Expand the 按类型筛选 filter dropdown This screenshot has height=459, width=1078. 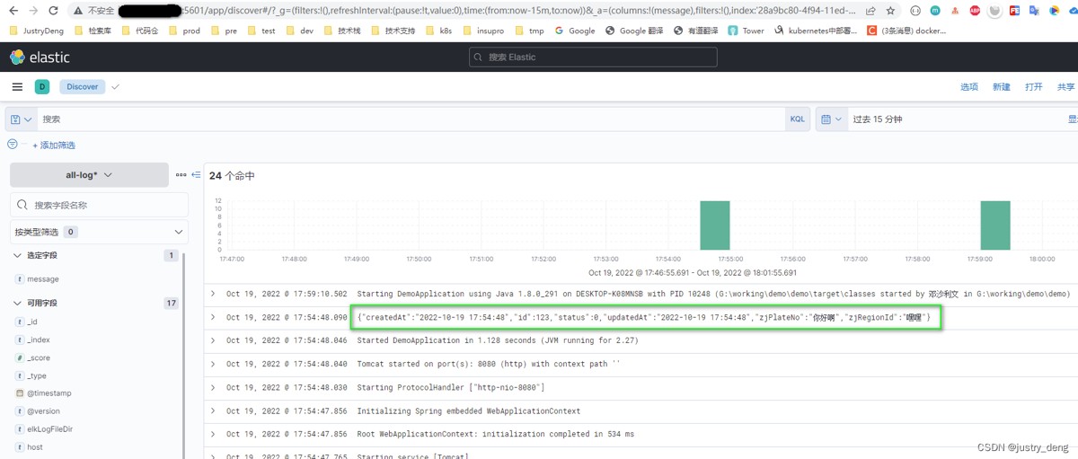point(99,232)
